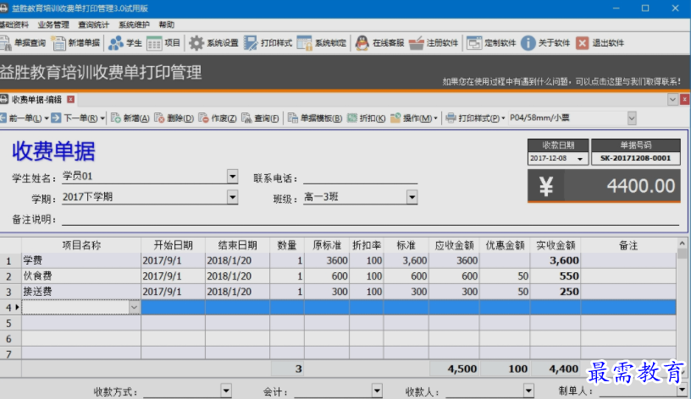Screen dimensions: 691x399
Task: Open row 4 项目名称 cell dropdown
Action: pos(134,307)
